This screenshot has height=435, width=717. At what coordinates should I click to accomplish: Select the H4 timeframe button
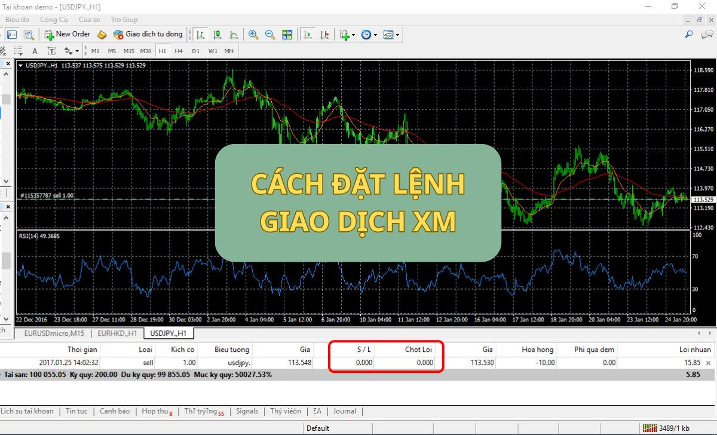[179, 51]
